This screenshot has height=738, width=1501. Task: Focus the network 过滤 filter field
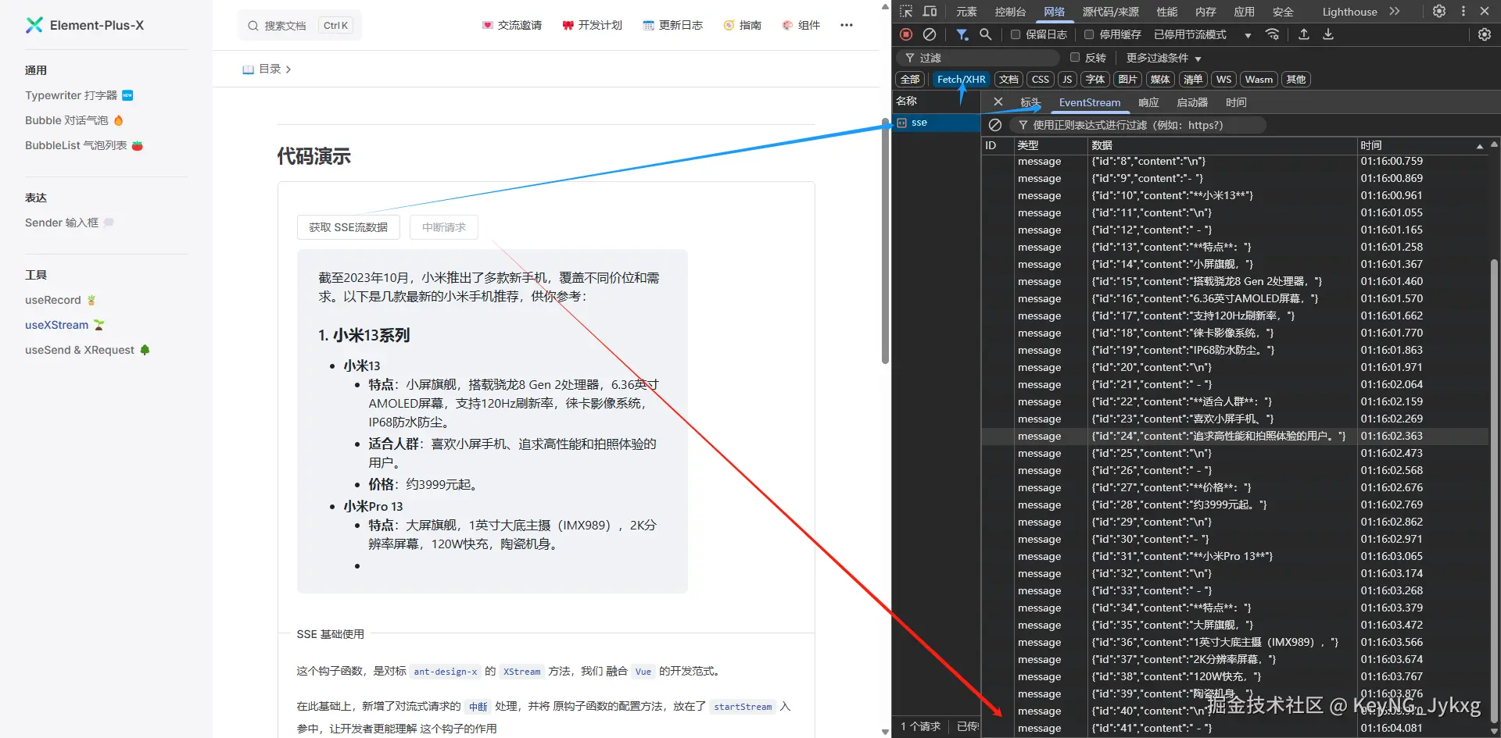pyautogui.click(x=978, y=58)
